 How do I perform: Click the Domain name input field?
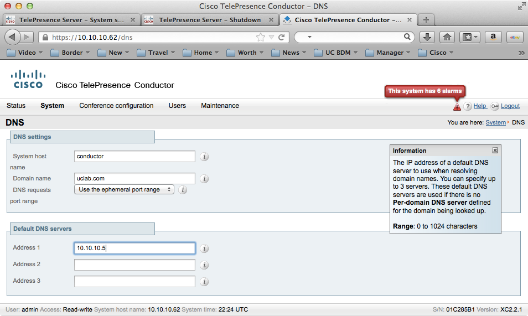pos(134,179)
